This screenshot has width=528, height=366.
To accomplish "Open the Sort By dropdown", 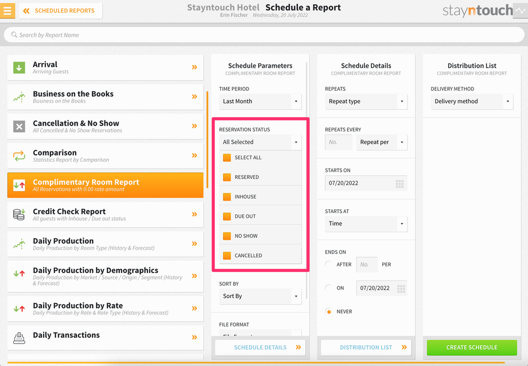I will (260, 297).
